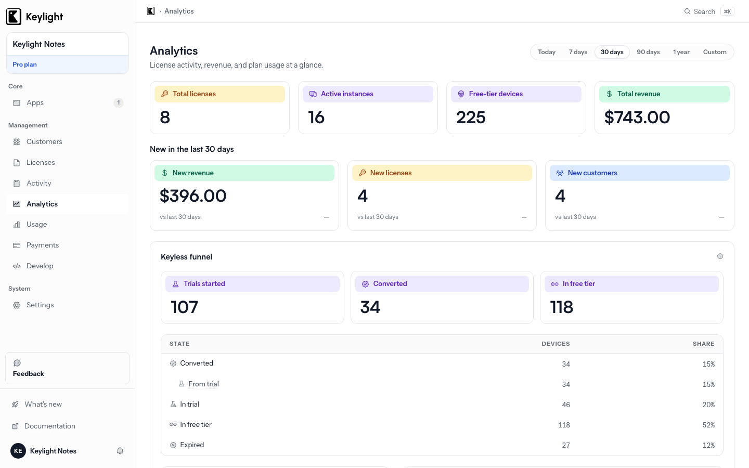Image resolution: width=749 pixels, height=468 pixels.
Task: Open Settings from sidebar
Action: [x=67, y=305]
